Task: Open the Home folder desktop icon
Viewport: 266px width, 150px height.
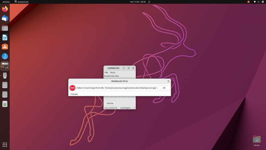Action: tap(257, 141)
